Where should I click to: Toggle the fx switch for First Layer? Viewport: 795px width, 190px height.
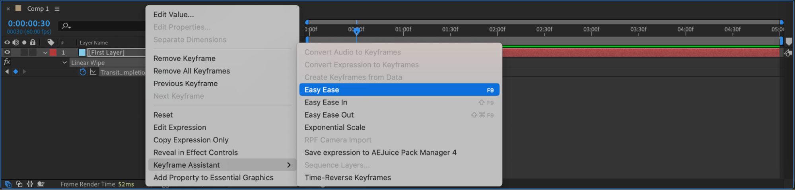pos(7,62)
